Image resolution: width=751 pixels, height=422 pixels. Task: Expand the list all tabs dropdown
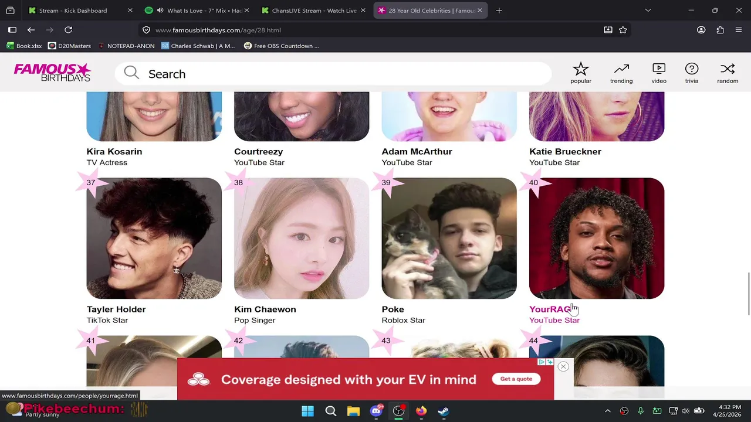pos(648,11)
